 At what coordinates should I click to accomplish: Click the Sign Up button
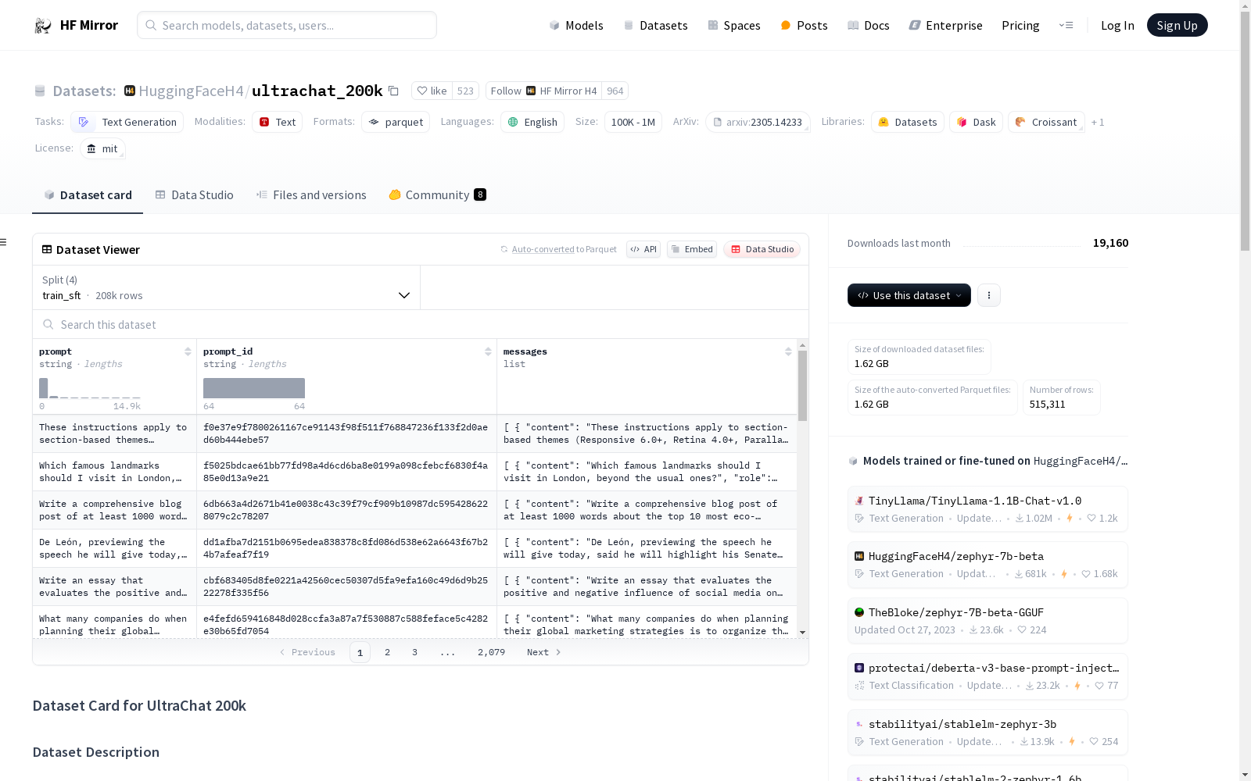coord(1177,25)
